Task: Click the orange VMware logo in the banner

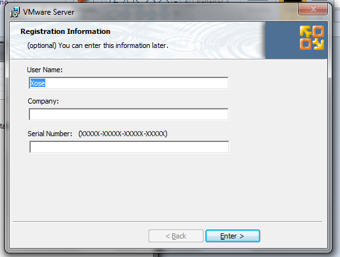Action: pyautogui.click(x=312, y=38)
